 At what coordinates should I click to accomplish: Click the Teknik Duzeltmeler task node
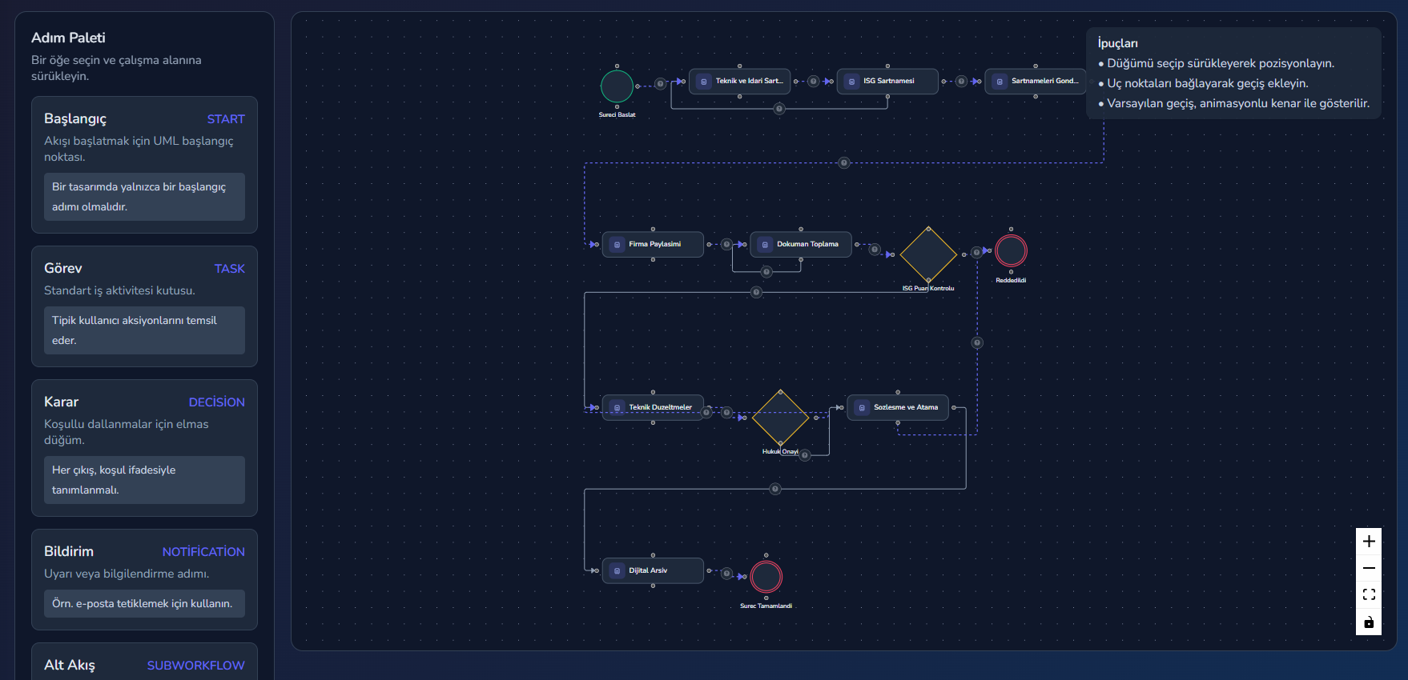tap(653, 407)
